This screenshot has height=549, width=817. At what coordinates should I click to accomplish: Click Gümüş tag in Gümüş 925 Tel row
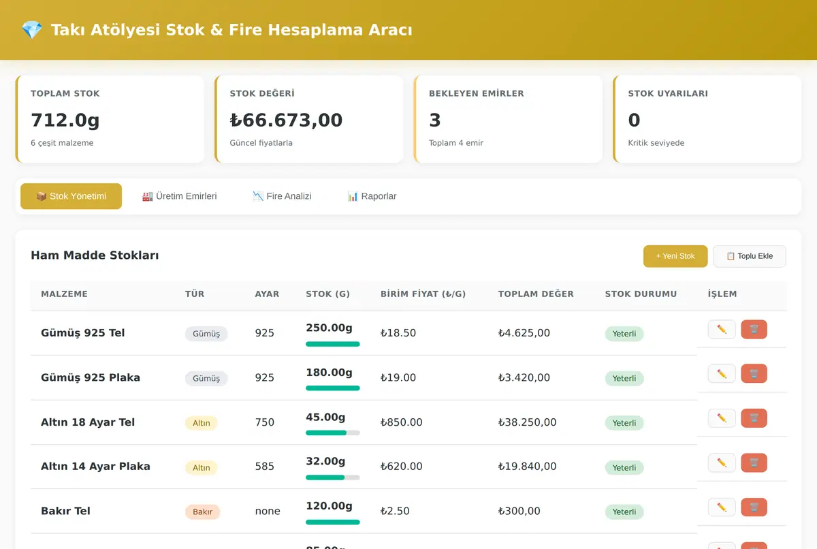click(x=206, y=334)
